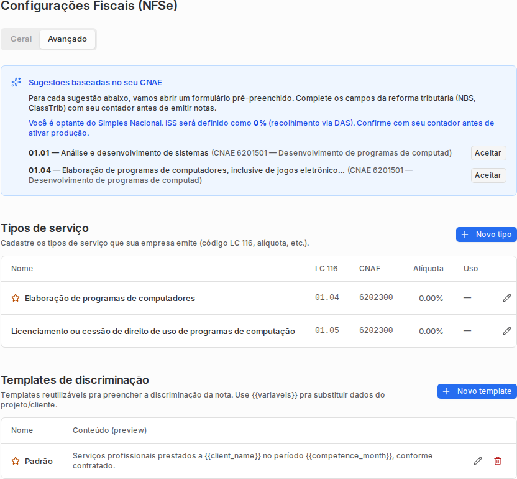This screenshot has width=517, height=479.
Task: Edit the Licenciamento ou cessão service type row
Action: pyautogui.click(x=507, y=331)
